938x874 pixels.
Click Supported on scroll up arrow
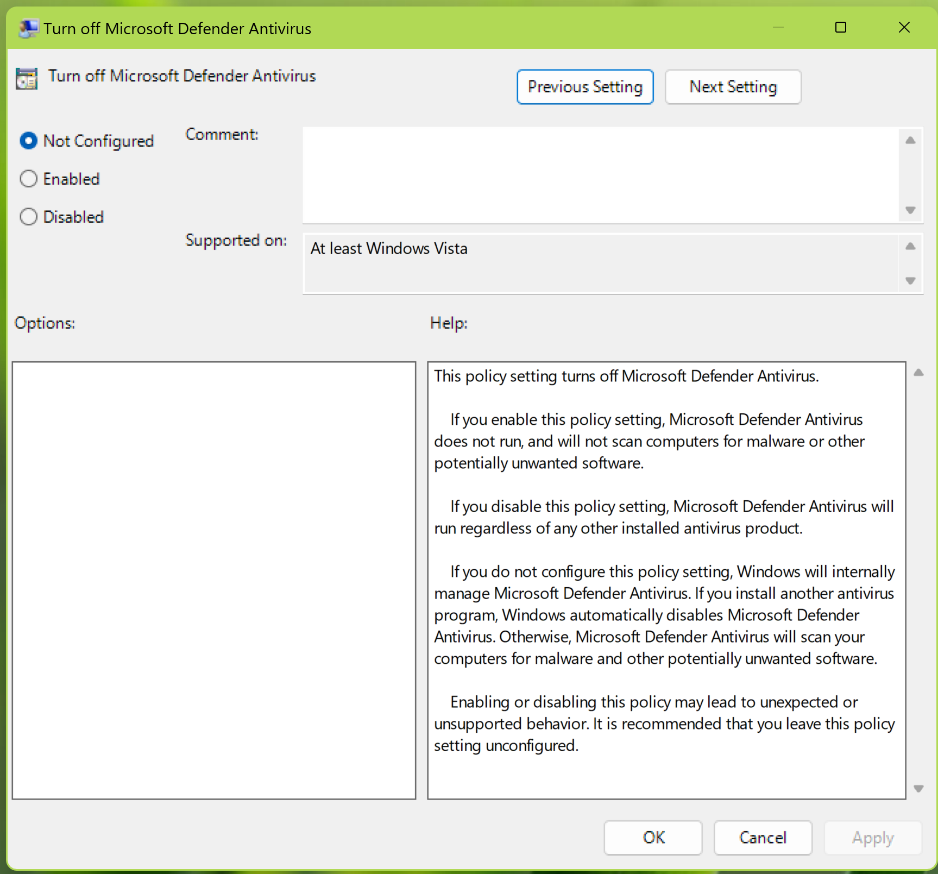click(x=911, y=247)
